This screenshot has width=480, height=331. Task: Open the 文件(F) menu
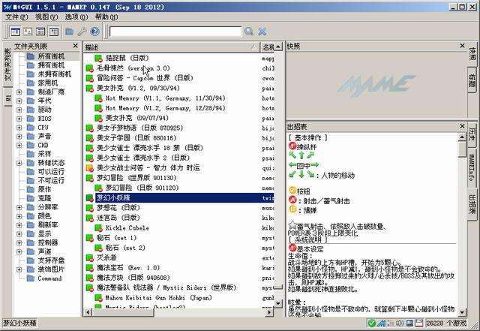coord(16,17)
